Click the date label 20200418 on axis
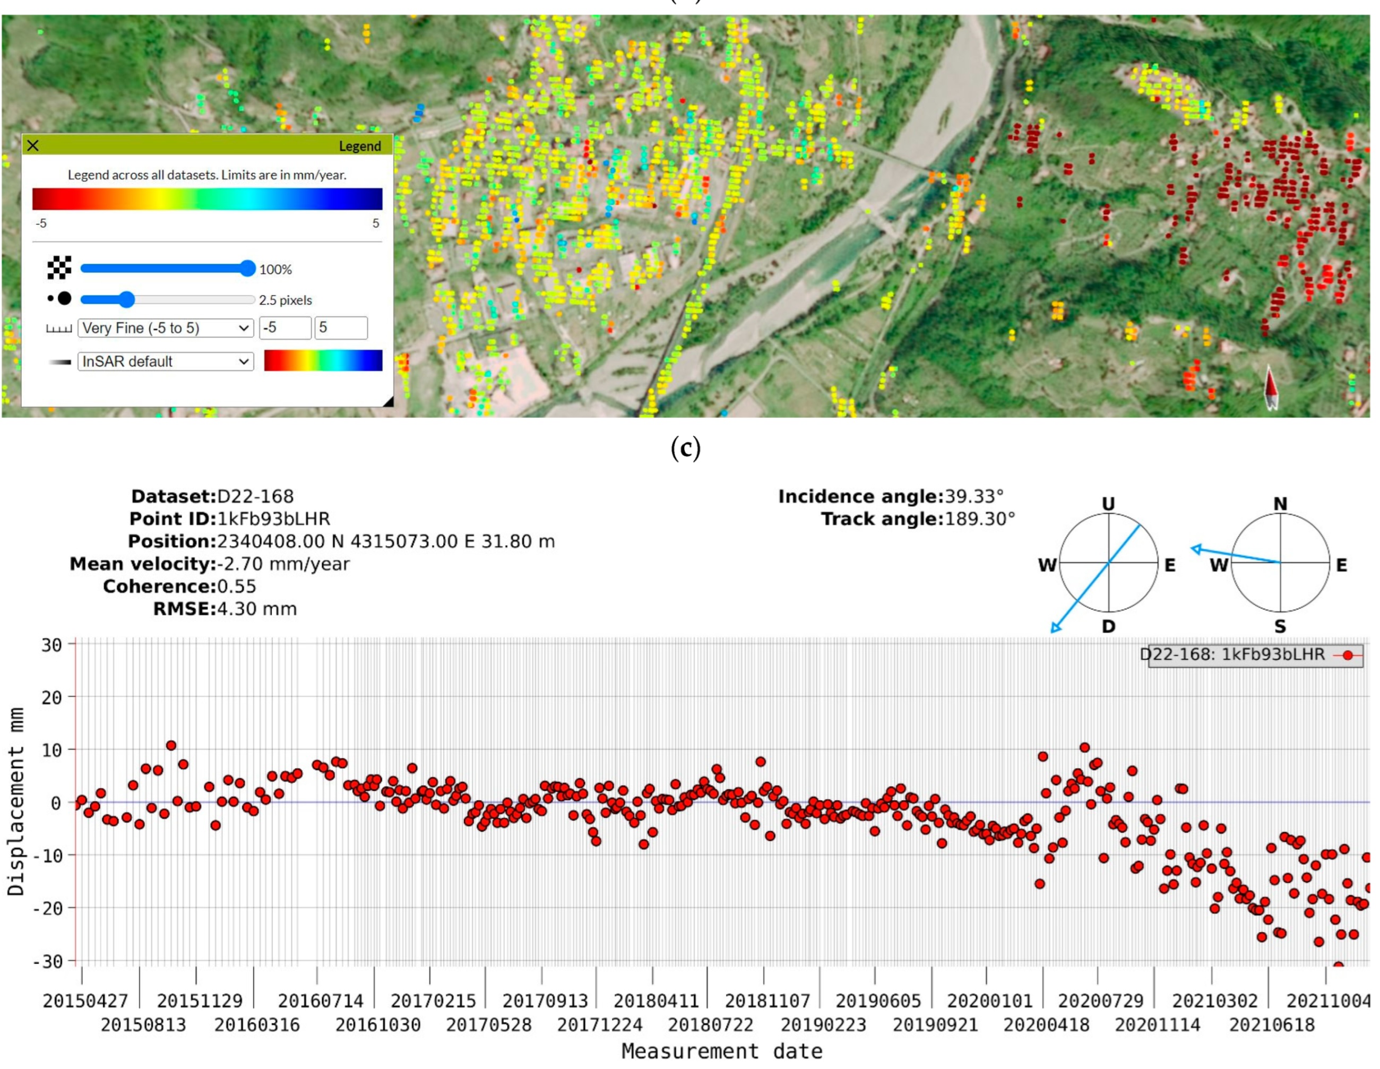Viewport: 1380px width, 1069px height. (x=1046, y=1025)
